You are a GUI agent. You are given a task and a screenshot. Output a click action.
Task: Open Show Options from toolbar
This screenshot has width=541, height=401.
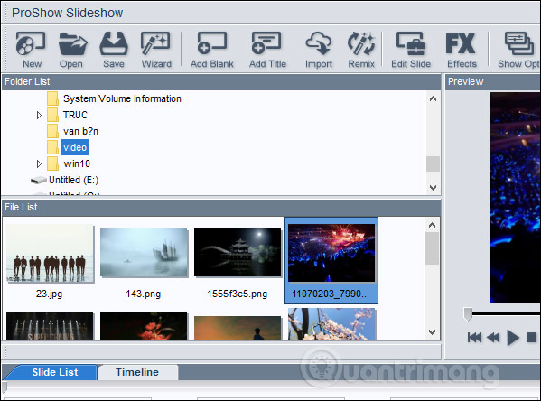(518, 50)
